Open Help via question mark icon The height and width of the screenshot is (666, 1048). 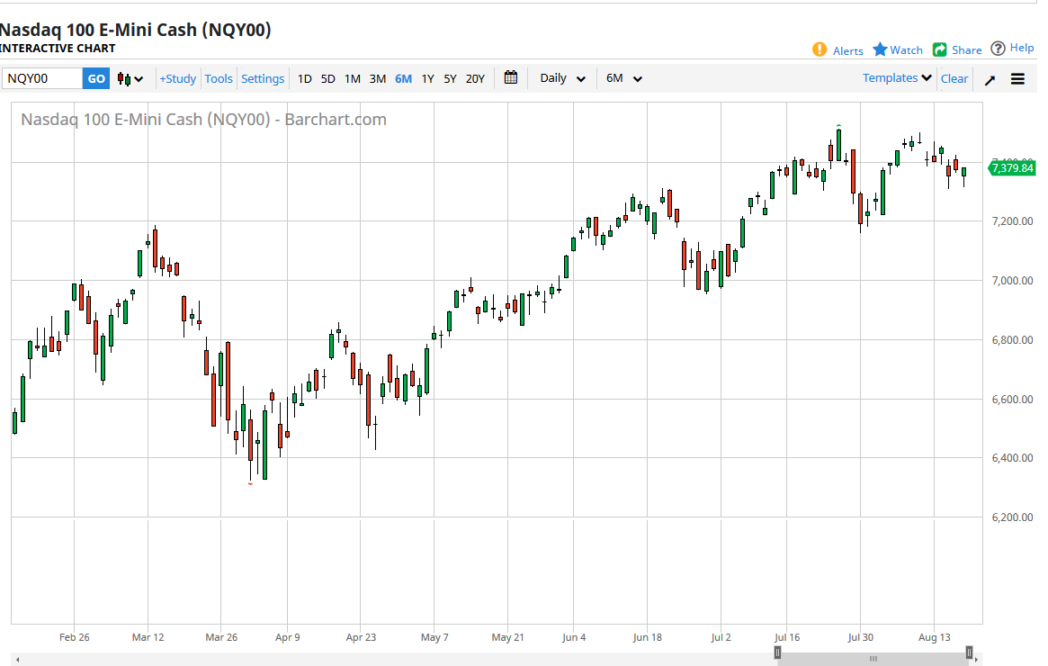pyautogui.click(x=998, y=49)
